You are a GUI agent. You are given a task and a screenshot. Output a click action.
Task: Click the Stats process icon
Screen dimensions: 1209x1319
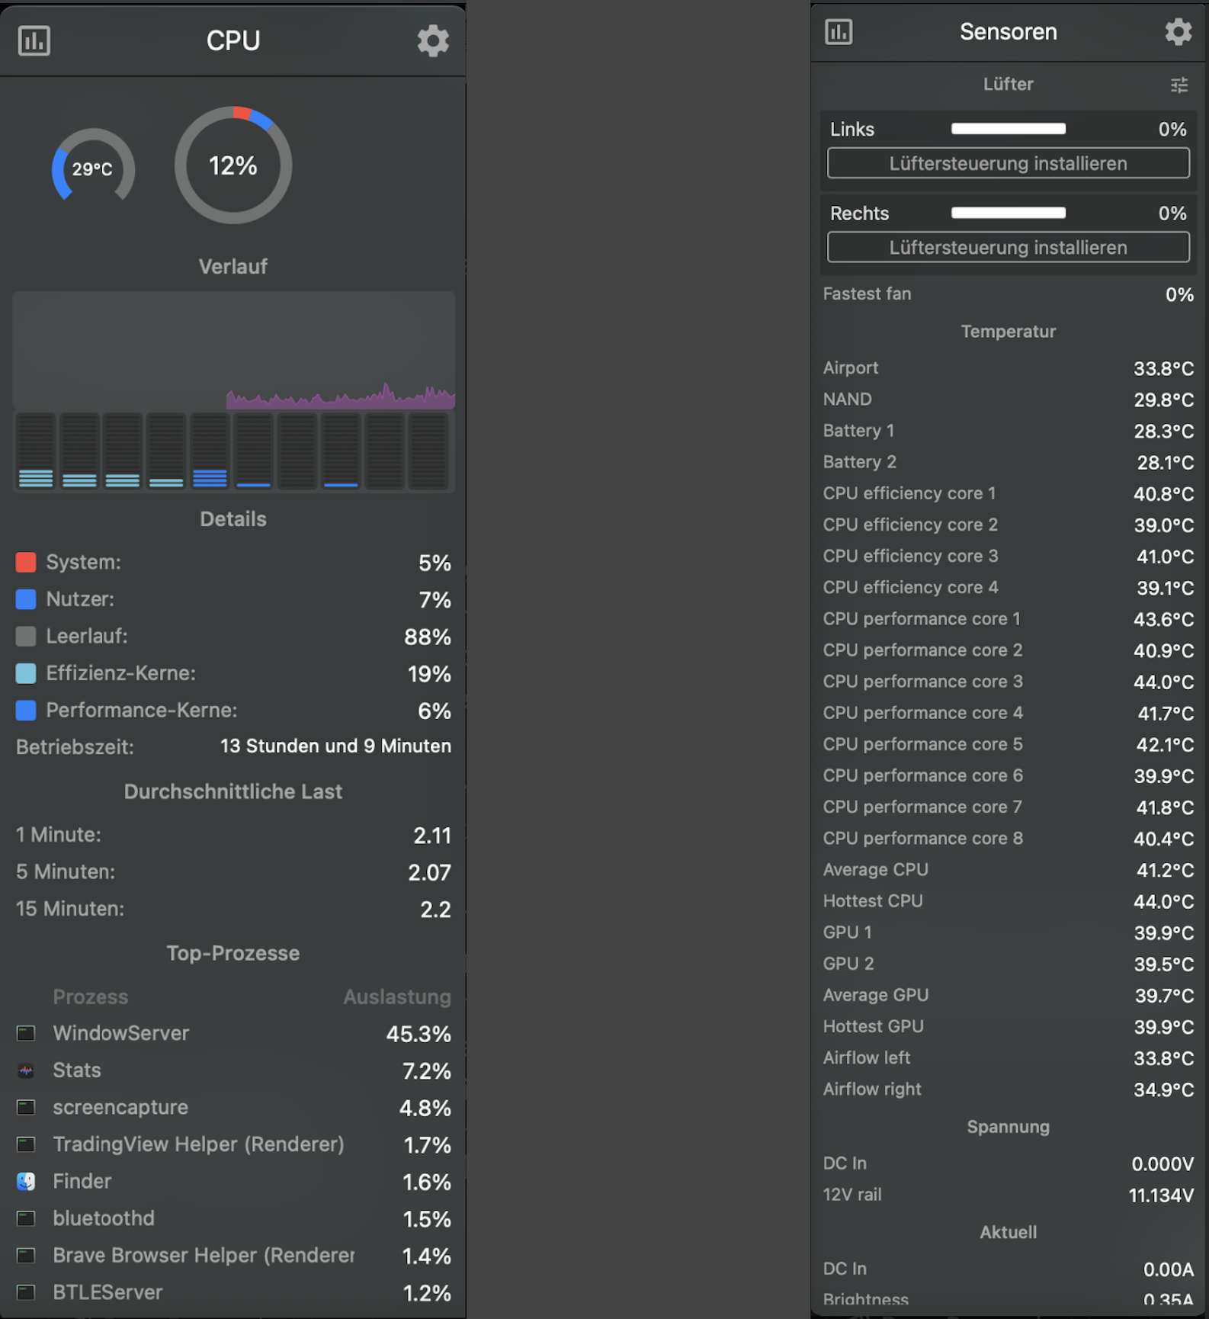[26, 1070]
